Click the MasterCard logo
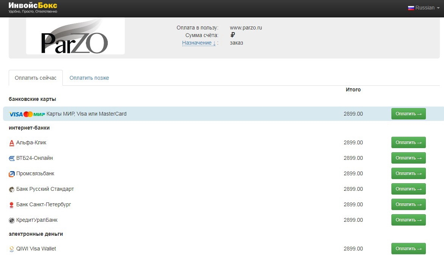Image resolution: width=444 pixels, height=255 pixels. coord(28,114)
